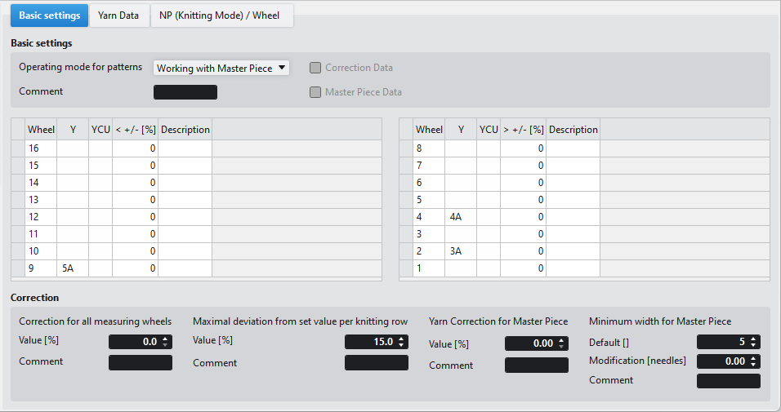Select the Basic settings tab
Image resolution: width=781 pixels, height=412 pixels.
50,16
